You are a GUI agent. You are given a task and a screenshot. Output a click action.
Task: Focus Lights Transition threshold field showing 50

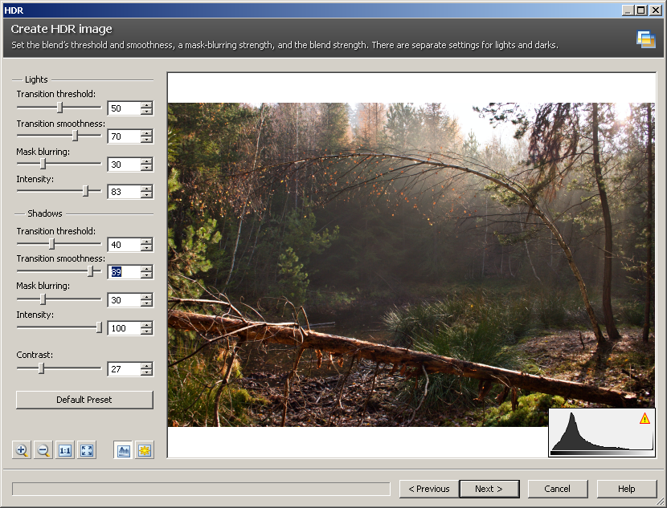(x=125, y=108)
